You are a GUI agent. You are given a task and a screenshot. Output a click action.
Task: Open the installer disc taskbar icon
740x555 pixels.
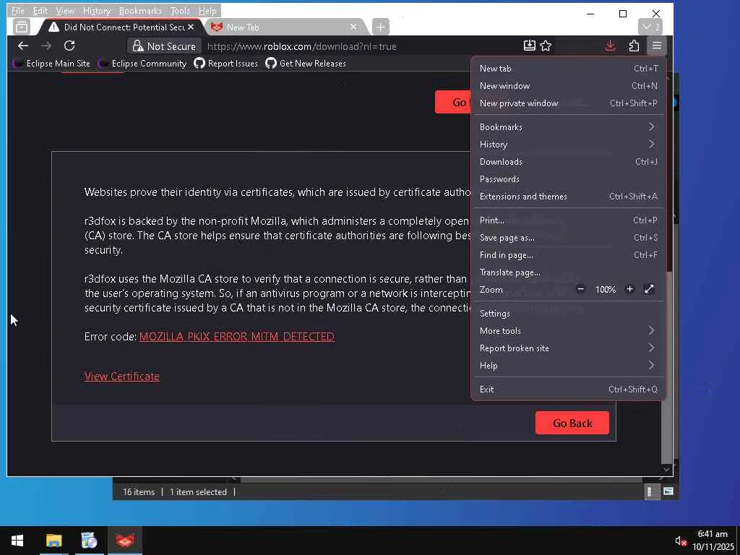point(89,541)
